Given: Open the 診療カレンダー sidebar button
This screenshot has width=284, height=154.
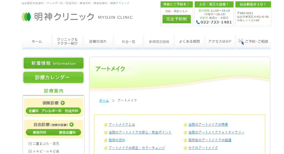Looking at the screenshot, I should [53, 77].
